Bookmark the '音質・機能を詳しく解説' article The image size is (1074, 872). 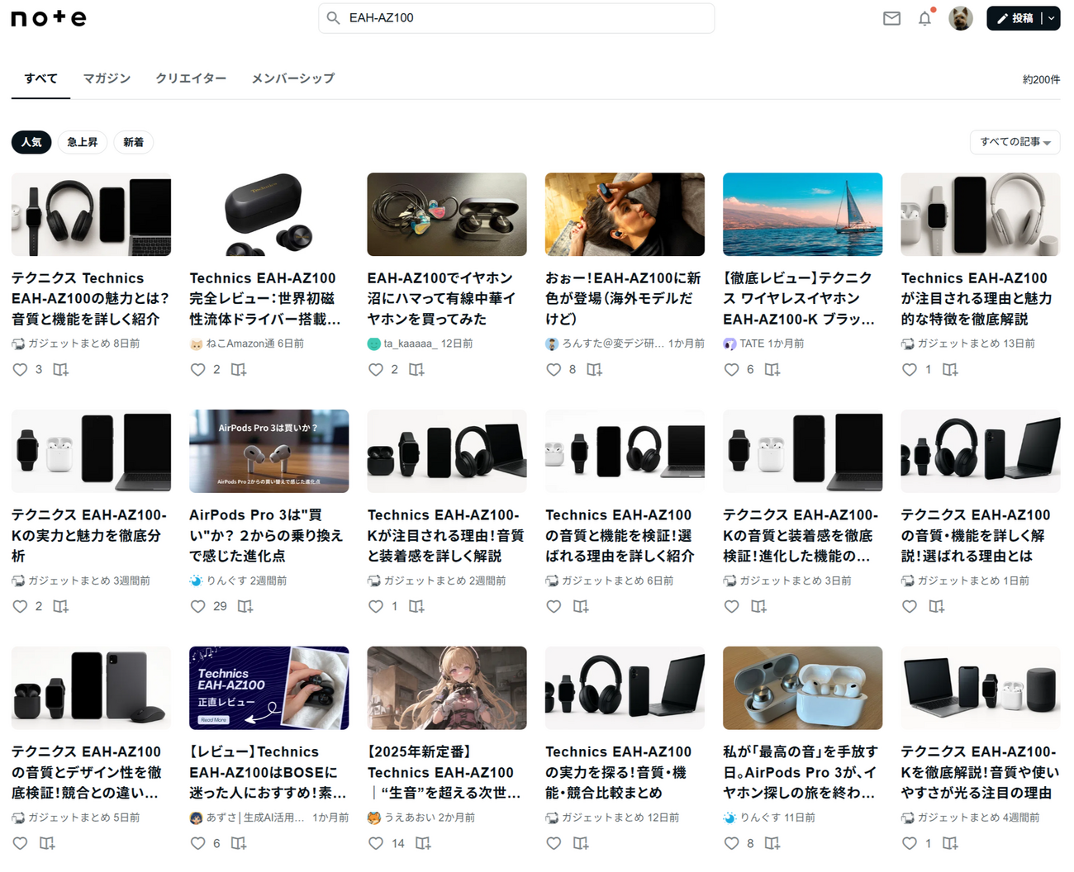(936, 607)
